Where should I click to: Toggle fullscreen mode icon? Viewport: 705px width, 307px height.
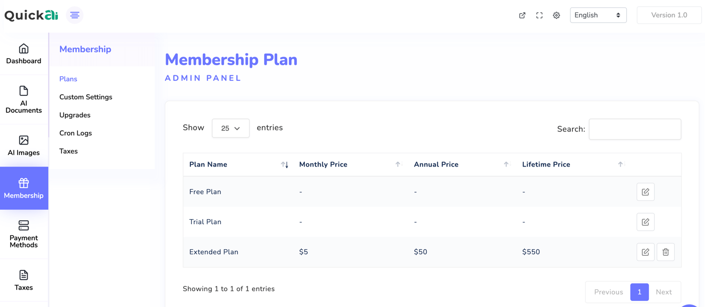tap(539, 15)
